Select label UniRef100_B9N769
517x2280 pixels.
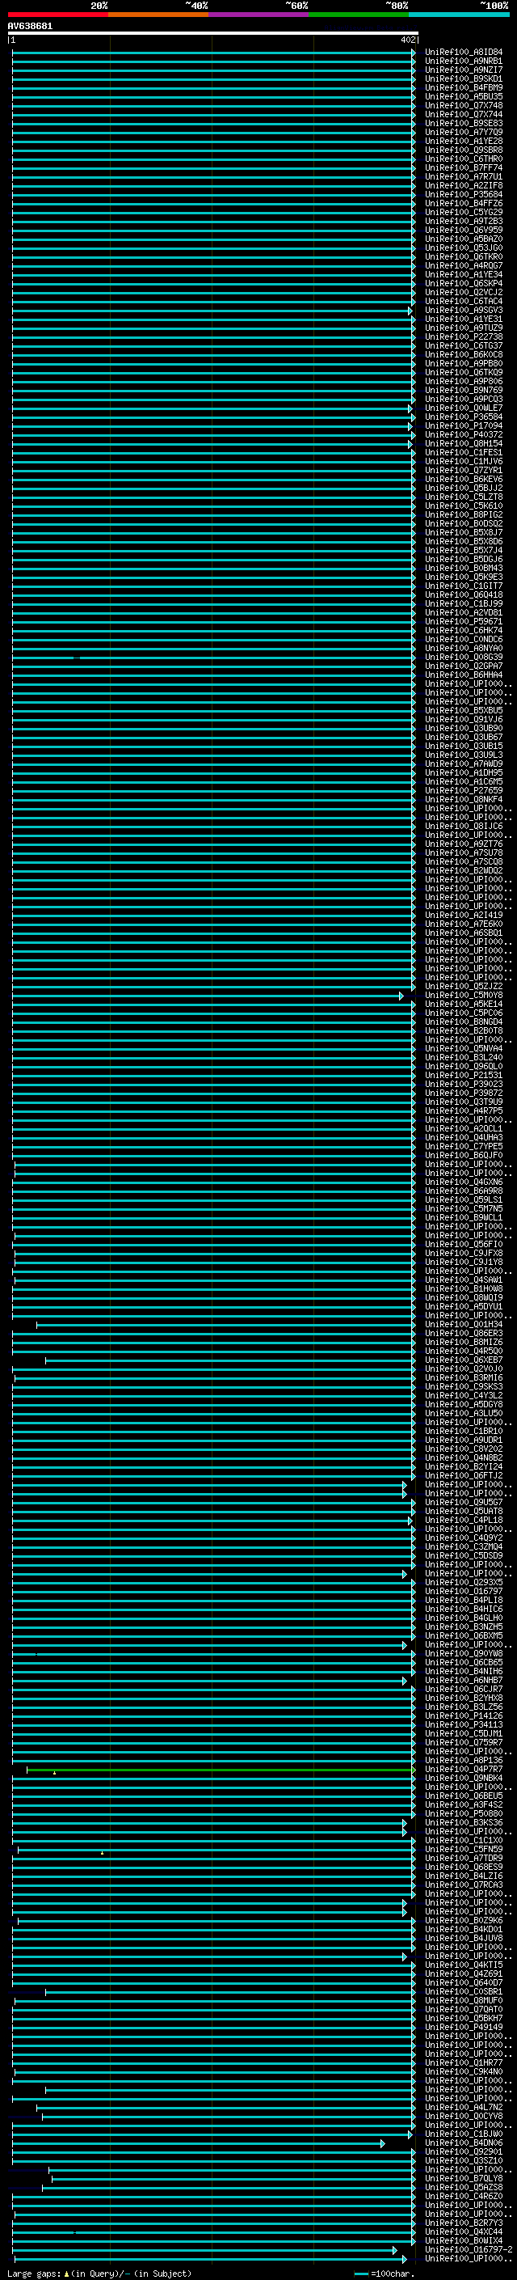(464, 391)
